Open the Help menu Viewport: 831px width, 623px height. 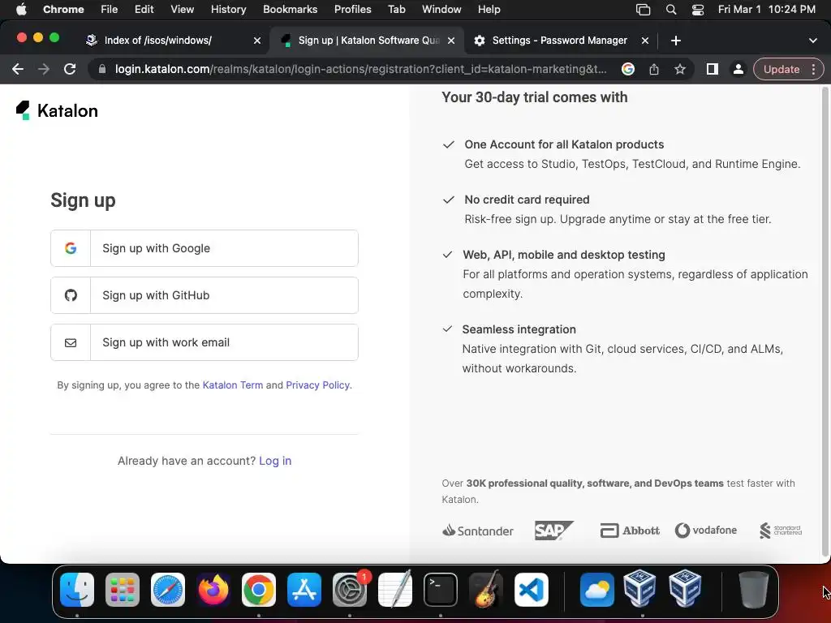489,9
